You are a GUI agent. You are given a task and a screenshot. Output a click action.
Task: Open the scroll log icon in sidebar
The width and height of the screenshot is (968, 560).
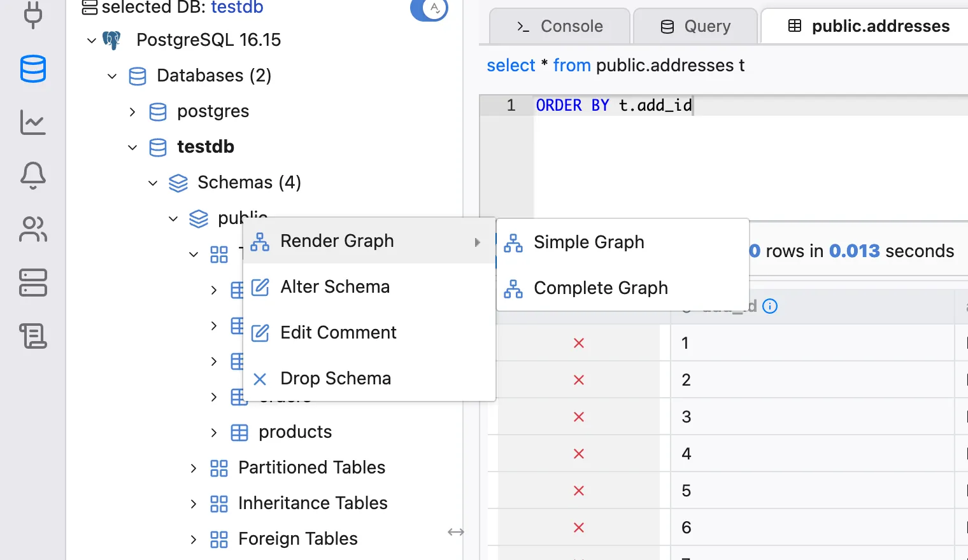pos(33,336)
